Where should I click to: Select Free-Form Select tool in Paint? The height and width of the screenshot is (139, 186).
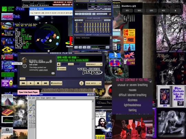30,102
